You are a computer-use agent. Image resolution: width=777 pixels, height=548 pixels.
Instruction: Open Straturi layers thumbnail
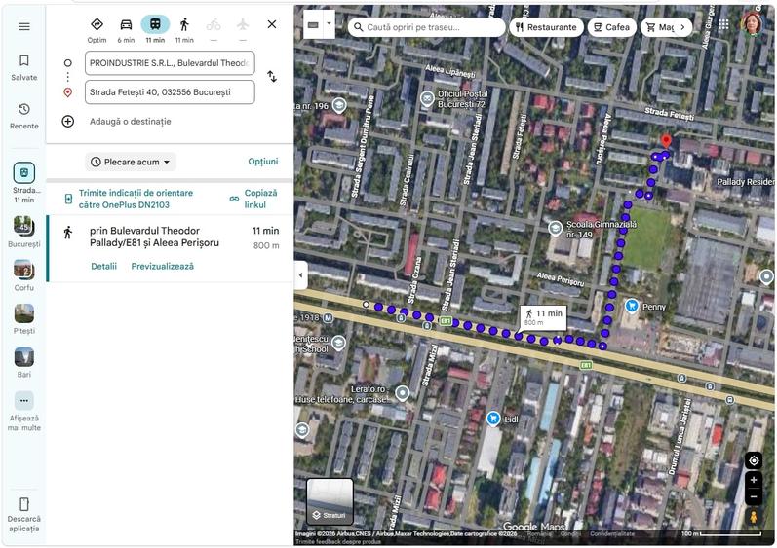[x=330, y=501]
